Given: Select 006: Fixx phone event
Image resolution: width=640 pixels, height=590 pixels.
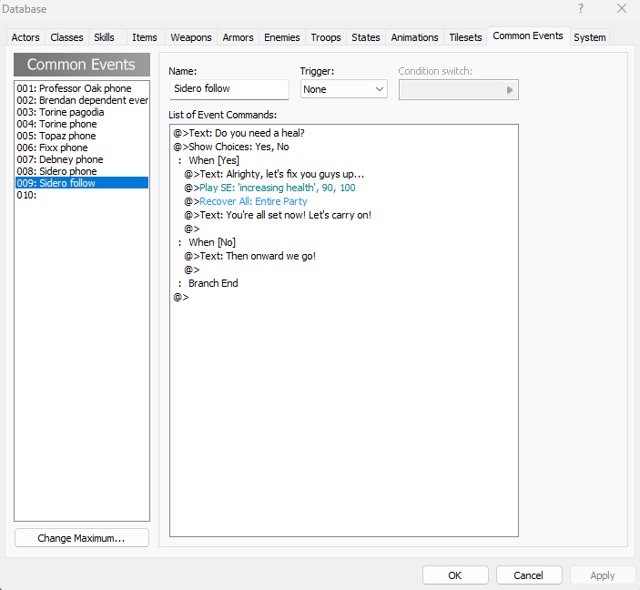Looking at the screenshot, I should [82, 147].
